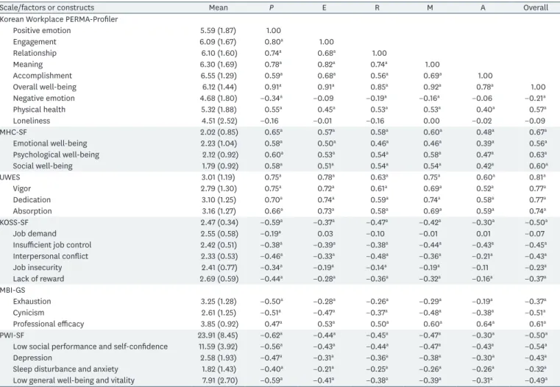
Task: Select the "Professional efficacy" row label
Action: coord(49,324)
